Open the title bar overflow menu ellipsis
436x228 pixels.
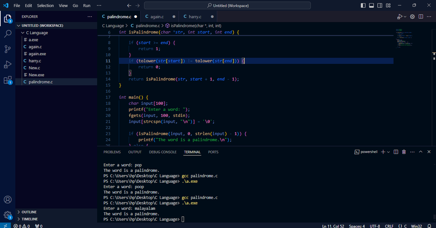coord(99,5)
